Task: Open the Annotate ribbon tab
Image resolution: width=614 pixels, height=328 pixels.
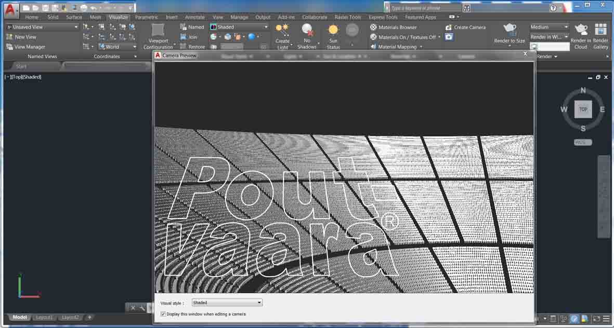Action: coord(195,17)
